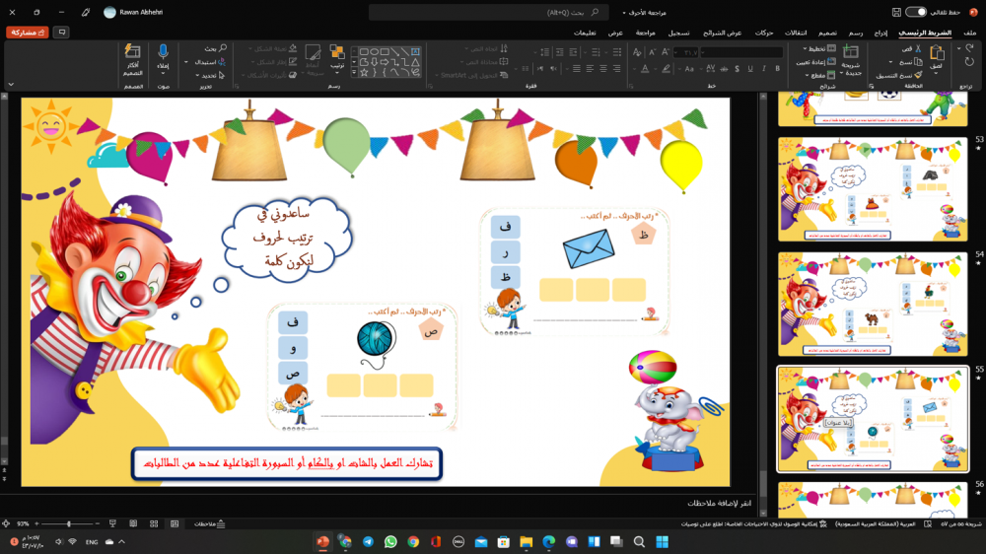The width and height of the screenshot is (986, 554).
Task: Open character spacing (AV) options
Action: click(710, 69)
